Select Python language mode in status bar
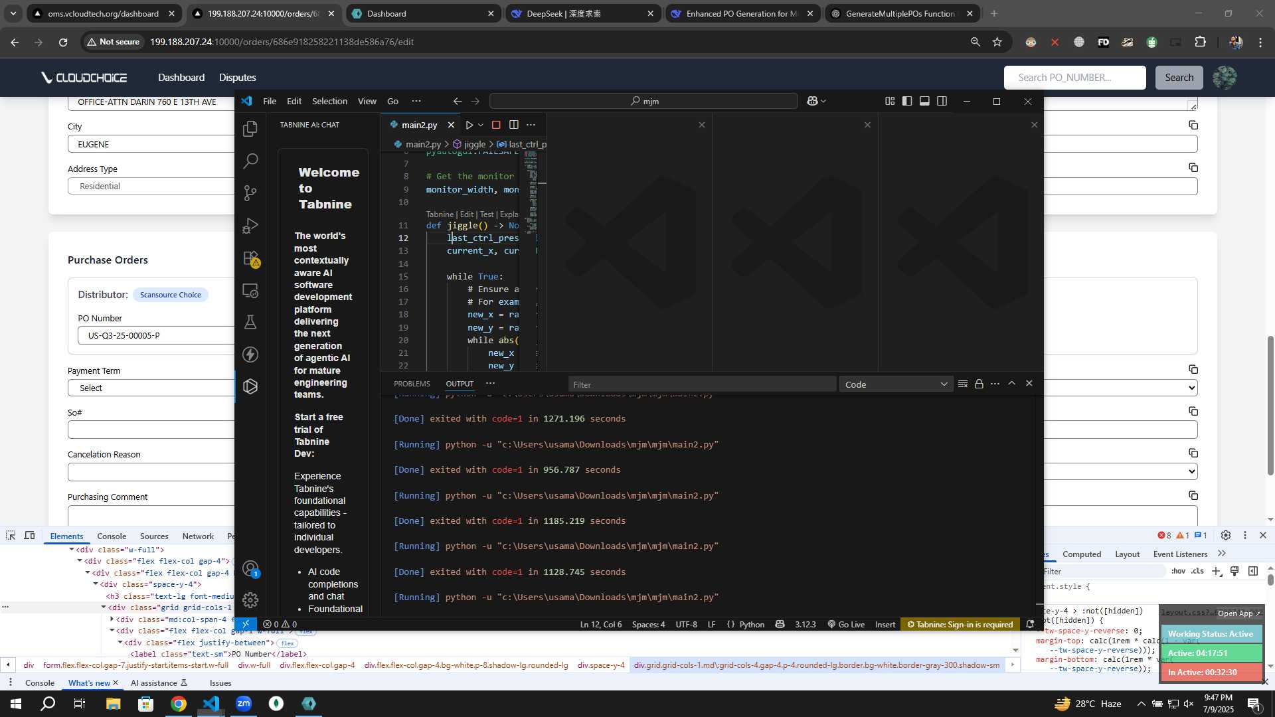The width and height of the screenshot is (1275, 717). pos(752,624)
